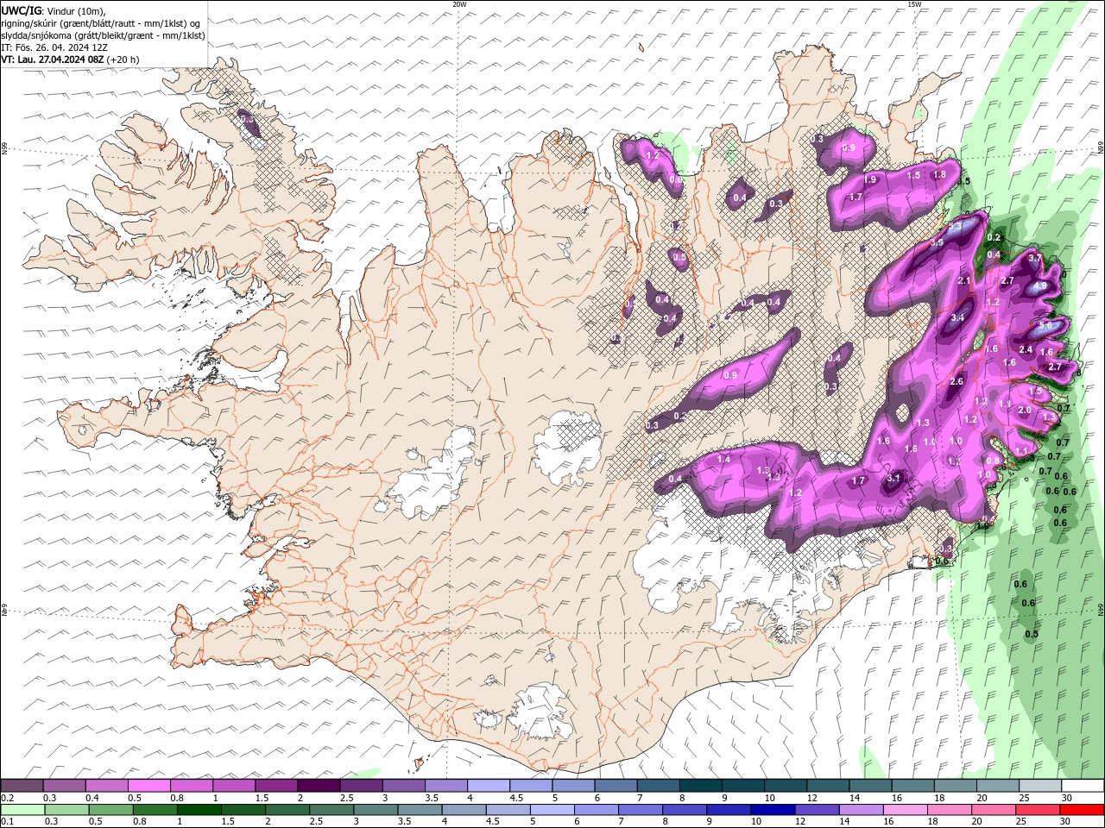Select the '3.4' value in the eastern snow band

(957, 317)
